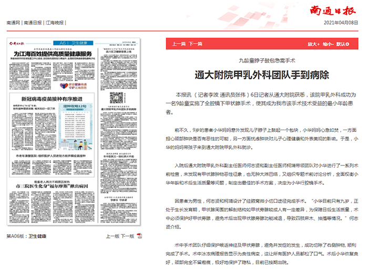The width and height of the screenshot is (368, 271).
Task: Click the QR code on newspaper page
Action: pos(117,98)
